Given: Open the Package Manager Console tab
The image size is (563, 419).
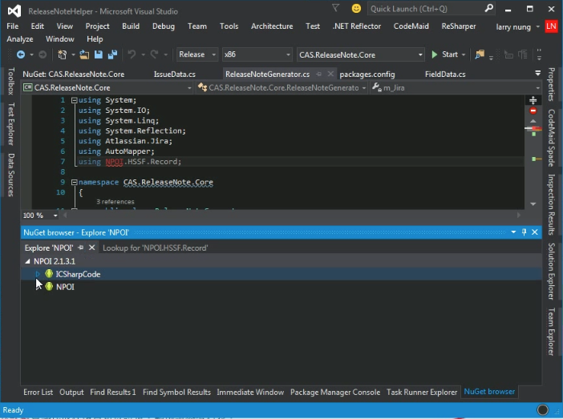Looking at the screenshot, I should (x=335, y=392).
